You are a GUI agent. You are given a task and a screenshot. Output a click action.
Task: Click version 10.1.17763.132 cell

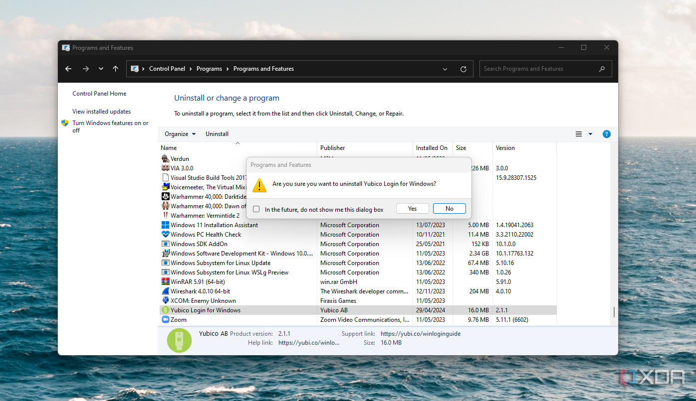pos(514,254)
